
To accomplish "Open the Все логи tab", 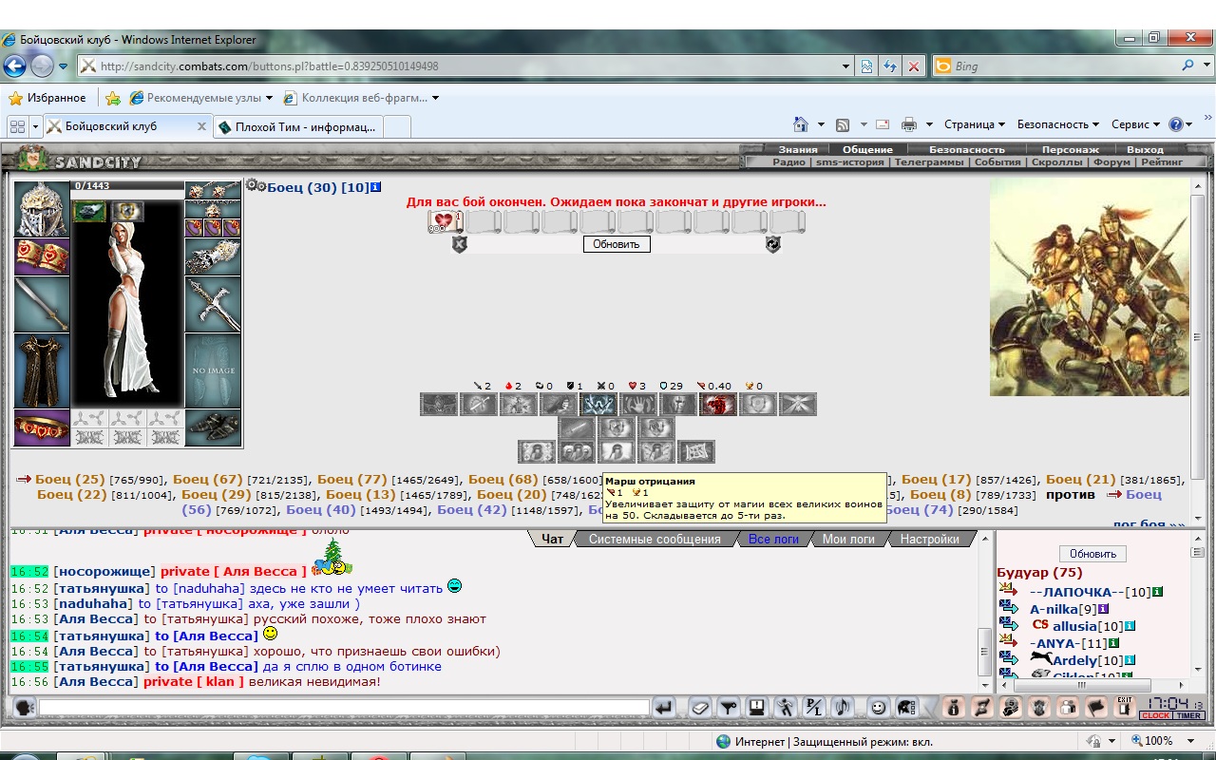I will (773, 539).
